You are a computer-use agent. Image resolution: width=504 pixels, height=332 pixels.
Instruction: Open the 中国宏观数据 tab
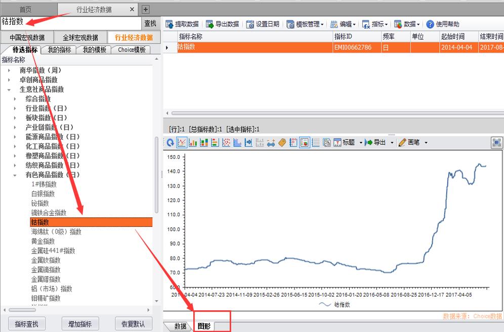(27, 38)
